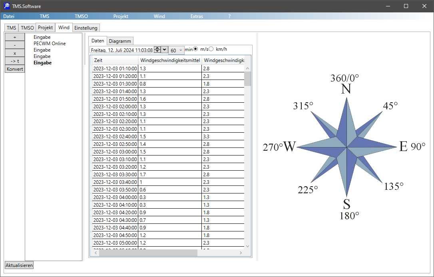Click the table vertical scrollbar thumb

point(247,79)
